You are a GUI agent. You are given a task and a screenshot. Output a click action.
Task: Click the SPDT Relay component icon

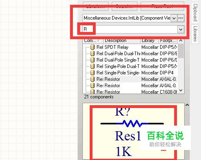pyautogui.click(x=92, y=47)
